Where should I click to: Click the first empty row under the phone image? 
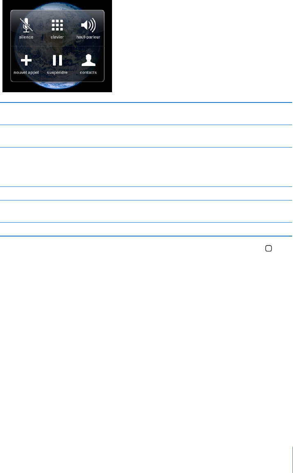(x=146, y=114)
